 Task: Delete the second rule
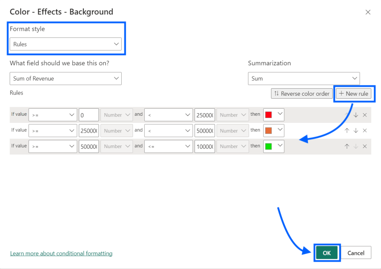coord(365,130)
